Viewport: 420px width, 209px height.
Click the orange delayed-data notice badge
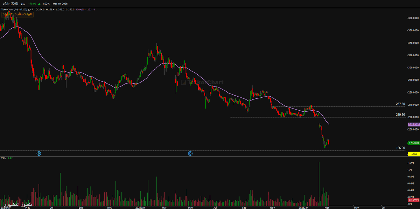[x=17, y=14]
